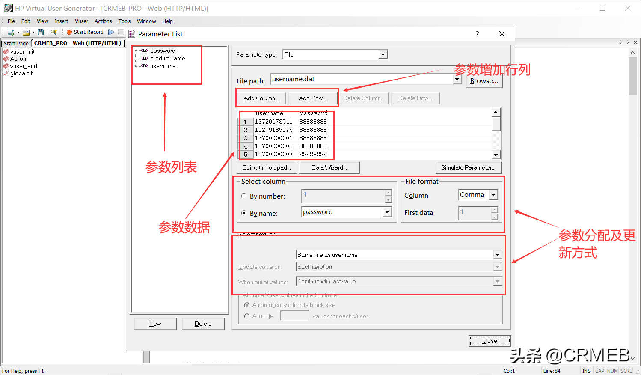Screen dimensions: 641x375
Task: Open the File path dropdown arrow
Action: click(x=457, y=79)
